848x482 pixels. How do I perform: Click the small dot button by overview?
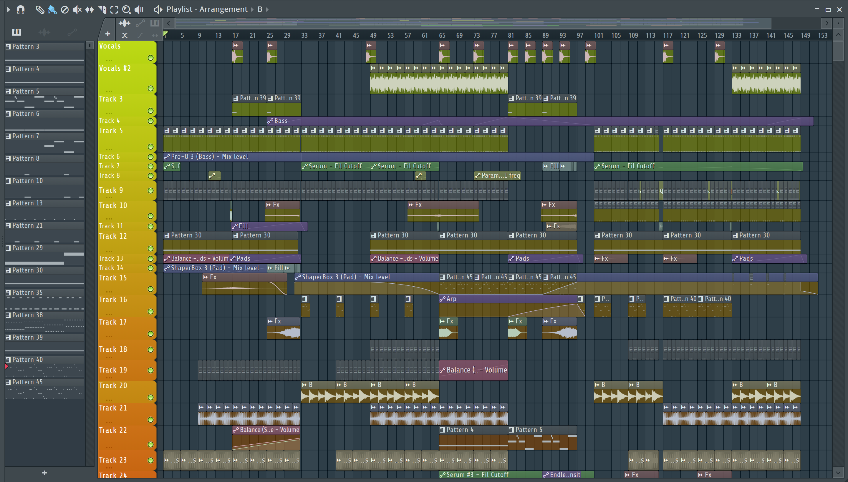[x=838, y=23]
